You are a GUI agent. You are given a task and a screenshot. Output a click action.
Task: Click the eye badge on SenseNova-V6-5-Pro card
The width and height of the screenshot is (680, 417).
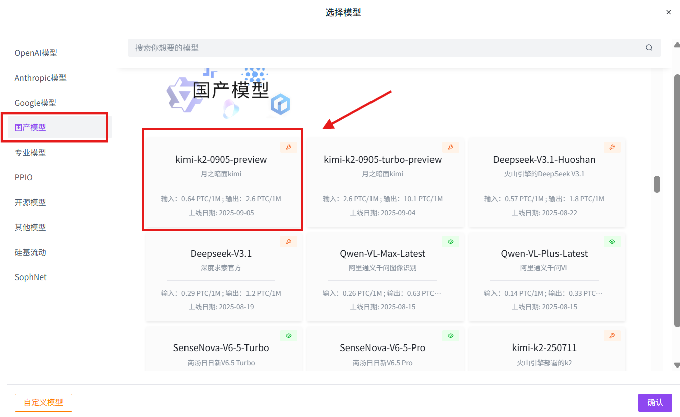click(451, 335)
